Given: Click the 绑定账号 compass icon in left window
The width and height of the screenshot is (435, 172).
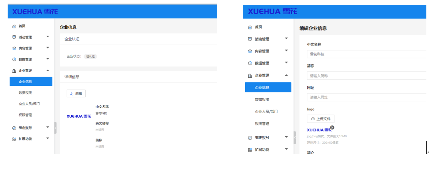Looking at the screenshot, I should coord(14,128).
